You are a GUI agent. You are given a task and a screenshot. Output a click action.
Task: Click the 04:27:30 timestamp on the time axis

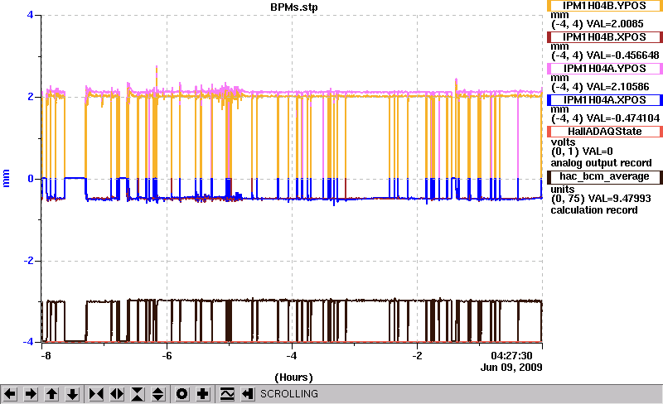pos(511,356)
